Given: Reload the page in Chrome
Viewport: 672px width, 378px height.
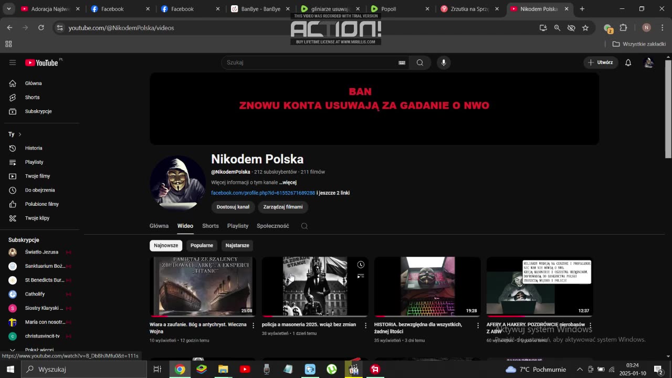Looking at the screenshot, I should click(x=41, y=28).
